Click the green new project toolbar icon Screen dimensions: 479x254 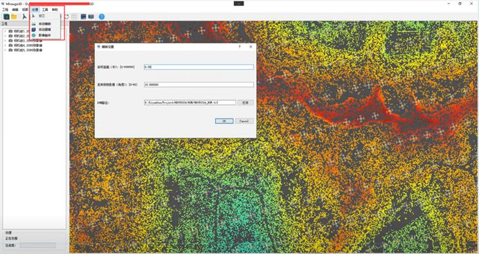click(6, 17)
